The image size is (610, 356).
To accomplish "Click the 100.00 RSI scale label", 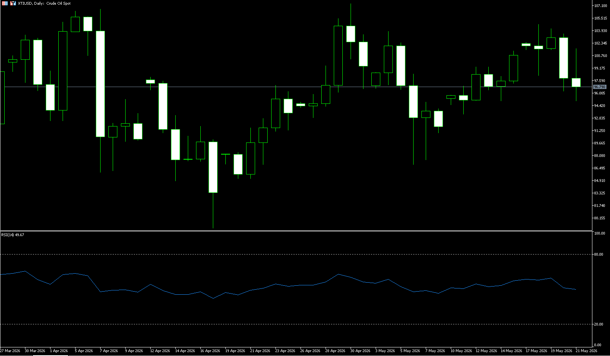I will pos(599,233).
